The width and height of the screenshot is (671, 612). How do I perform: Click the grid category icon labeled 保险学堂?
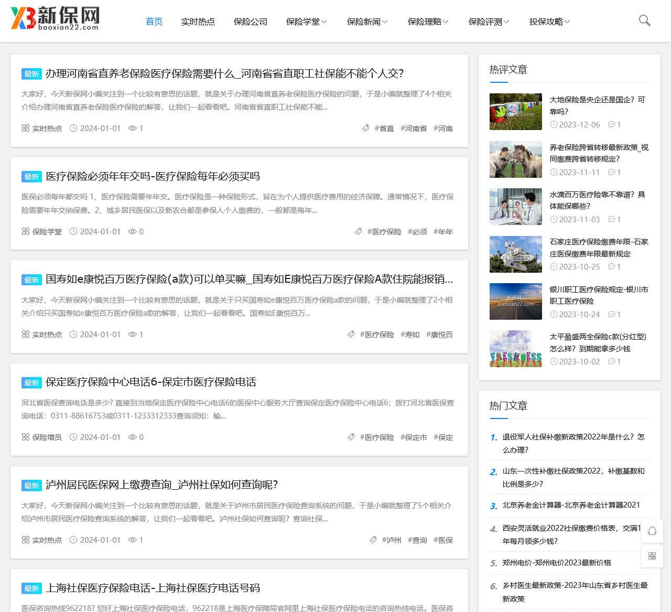pyautogui.click(x=25, y=231)
